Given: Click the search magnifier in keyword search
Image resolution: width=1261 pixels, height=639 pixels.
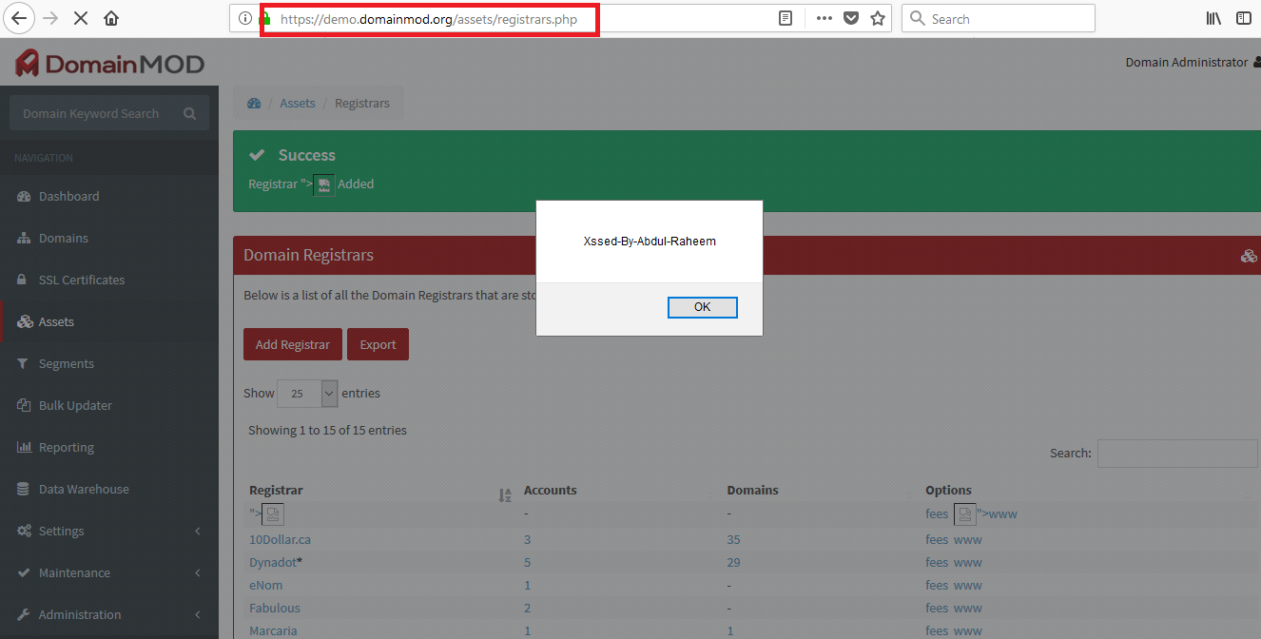Looking at the screenshot, I should pyautogui.click(x=189, y=113).
